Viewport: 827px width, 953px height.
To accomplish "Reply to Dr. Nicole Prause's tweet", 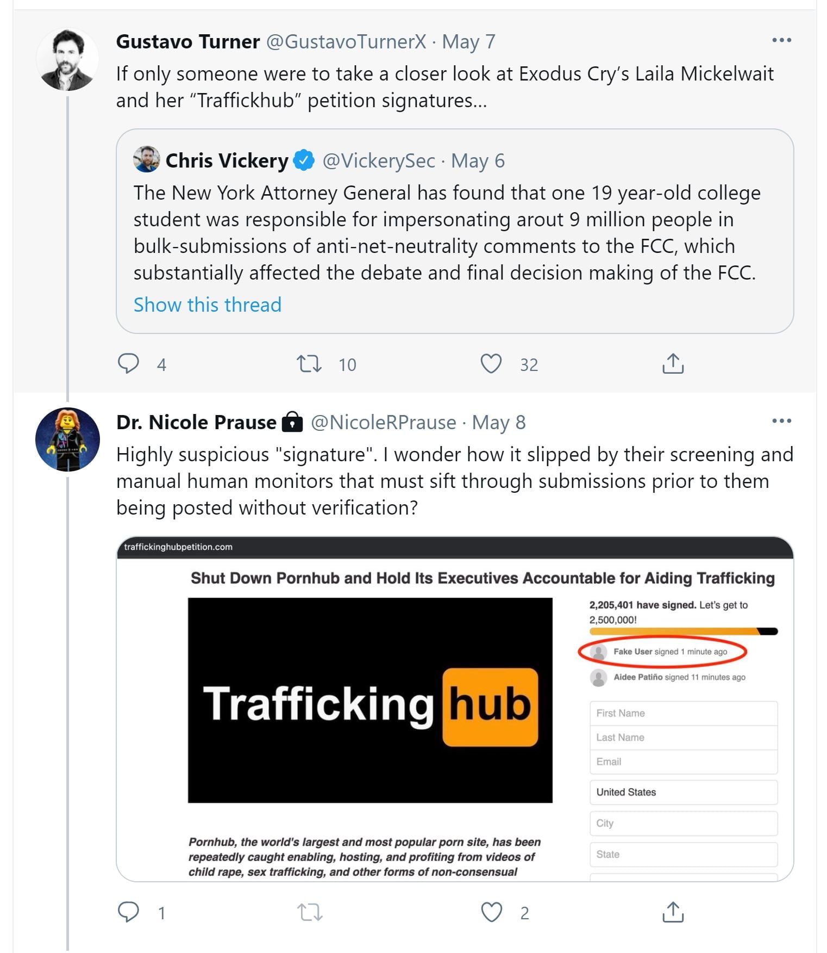I will tap(129, 912).
